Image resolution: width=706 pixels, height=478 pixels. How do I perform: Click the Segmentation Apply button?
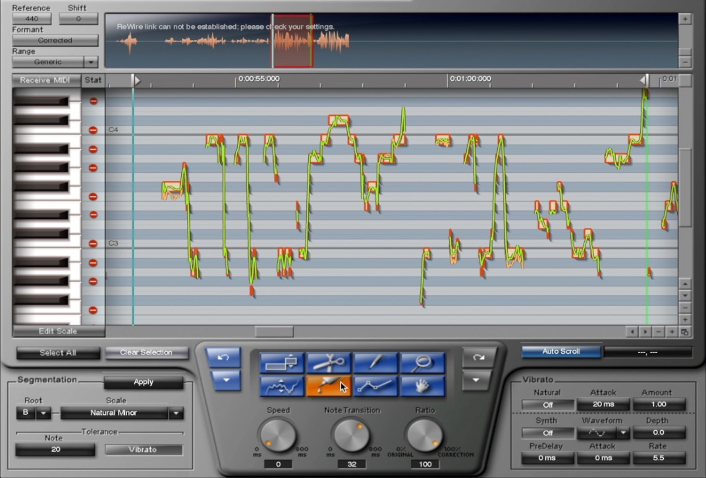[143, 382]
